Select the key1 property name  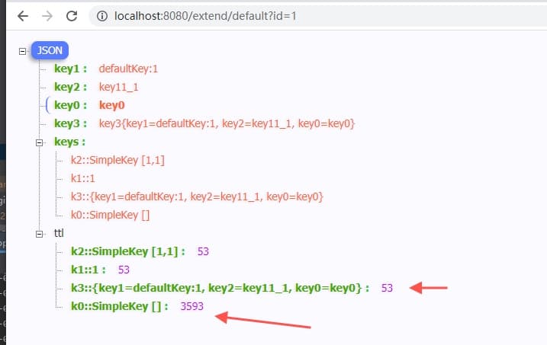point(70,69)
